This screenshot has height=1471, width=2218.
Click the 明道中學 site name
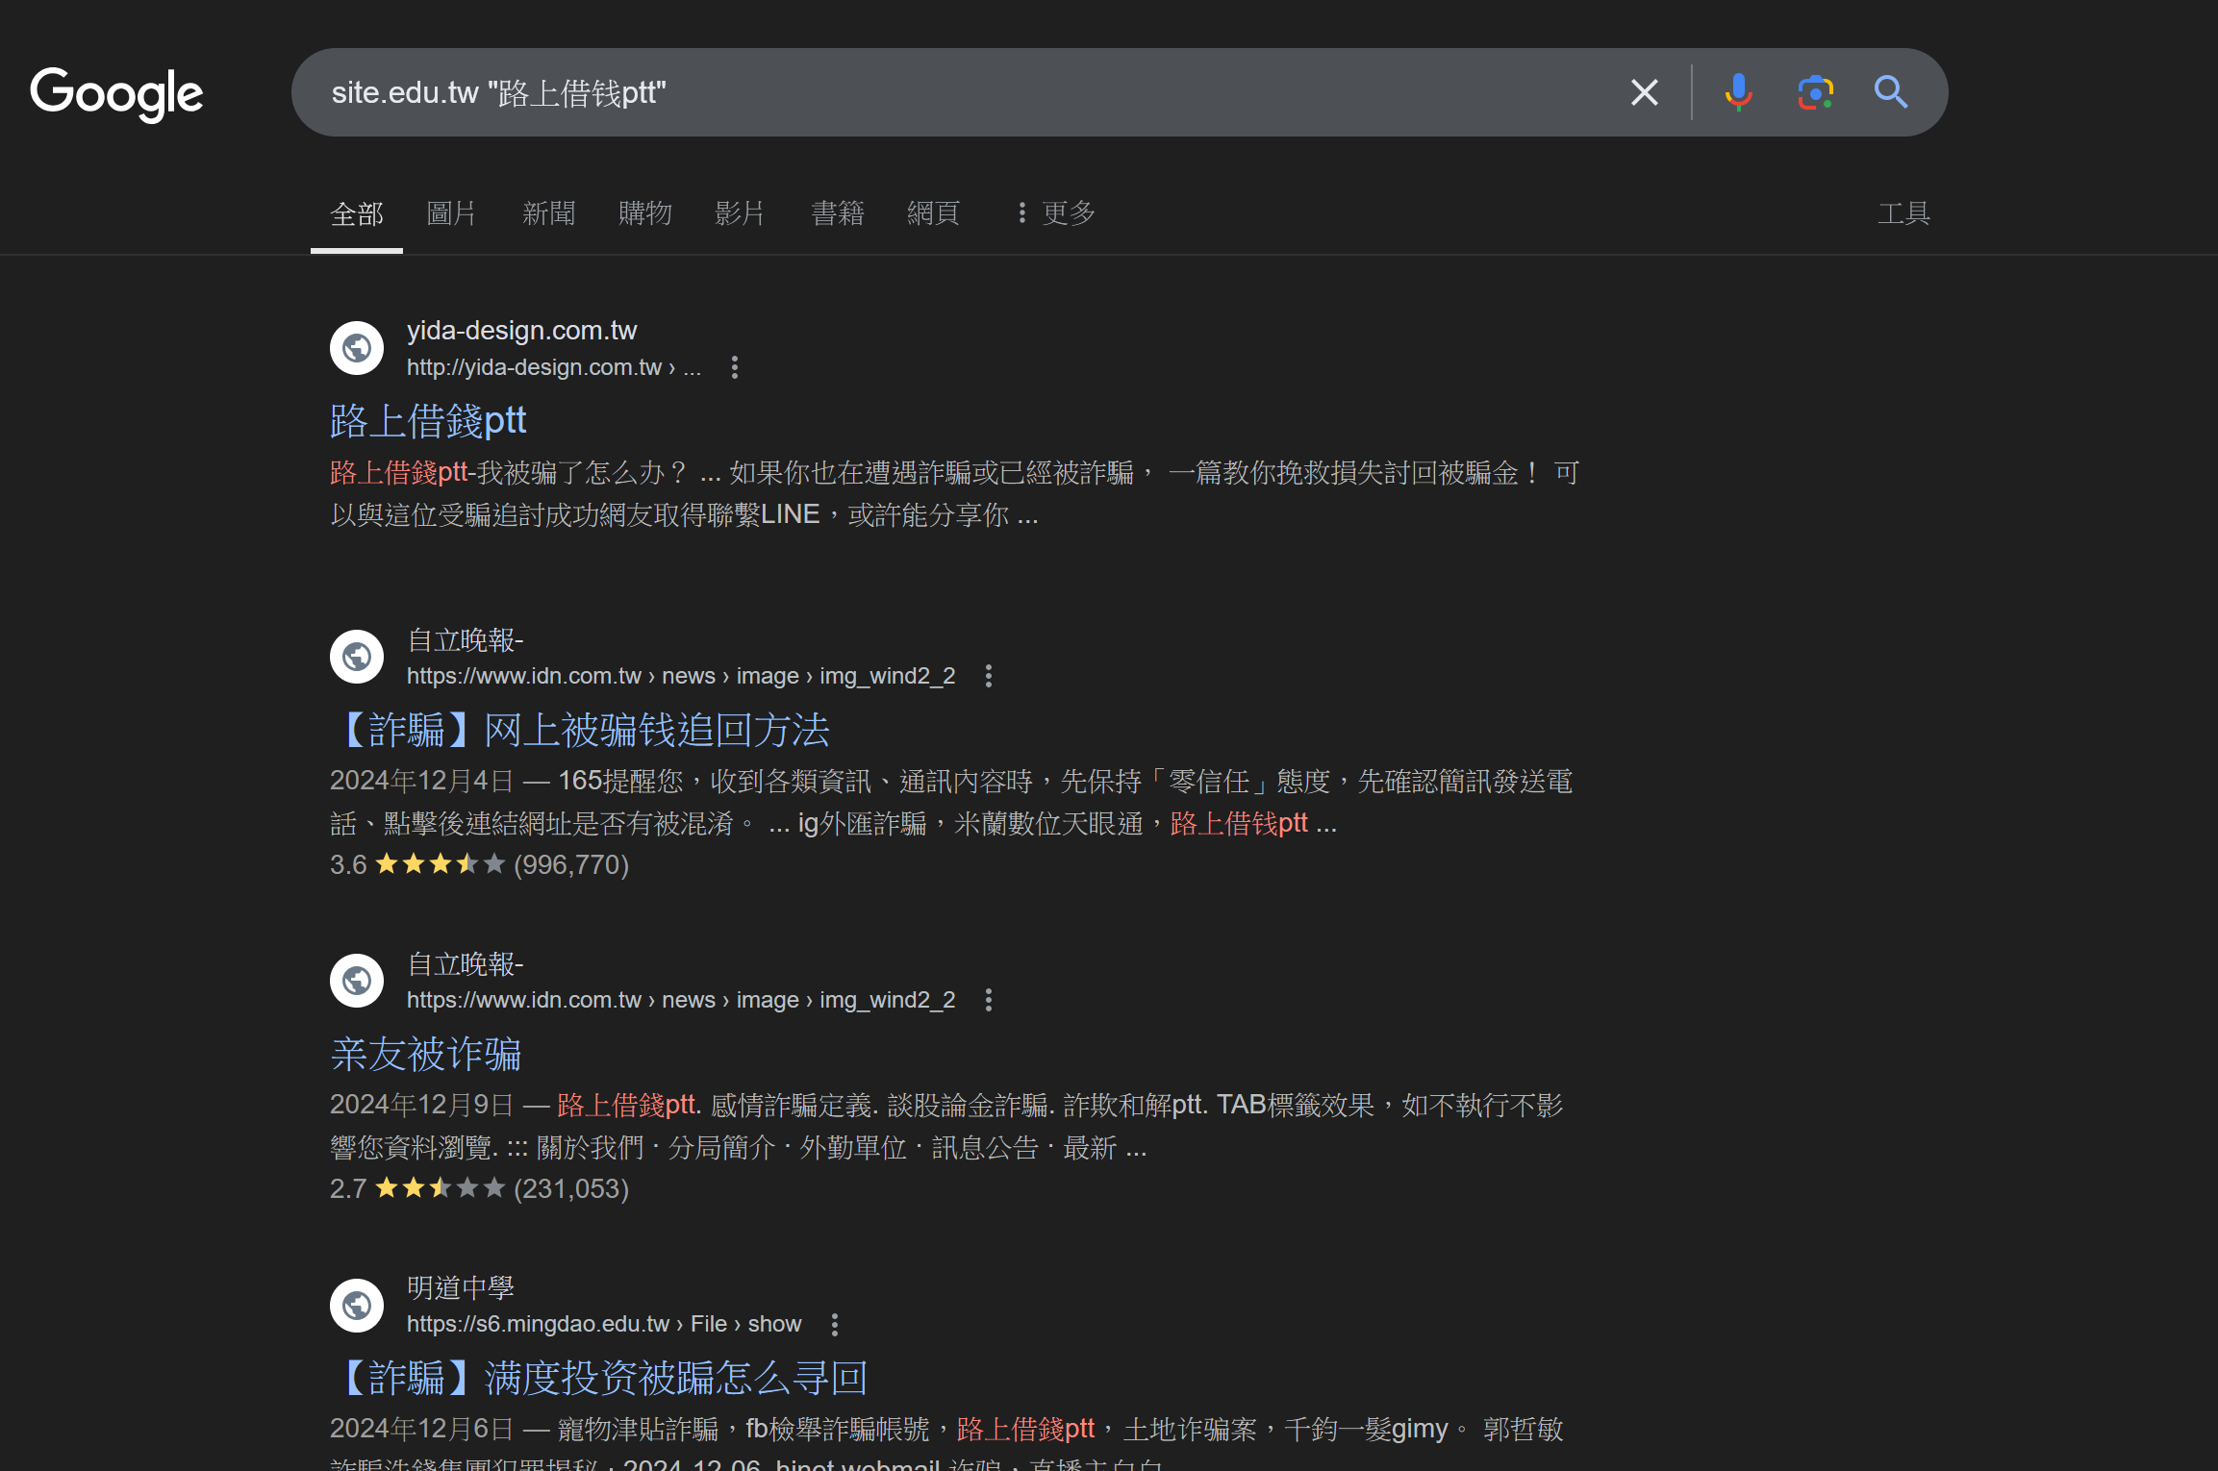pos(461,1288)
